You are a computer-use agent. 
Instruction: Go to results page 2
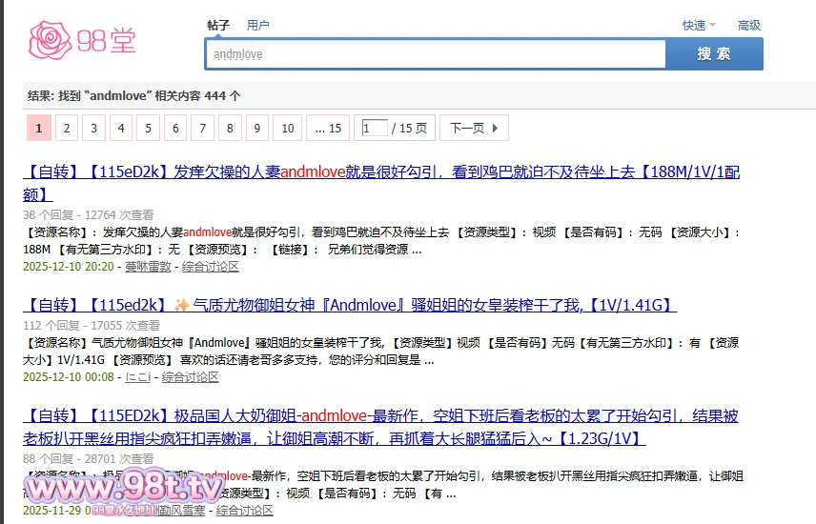point(66,128)
